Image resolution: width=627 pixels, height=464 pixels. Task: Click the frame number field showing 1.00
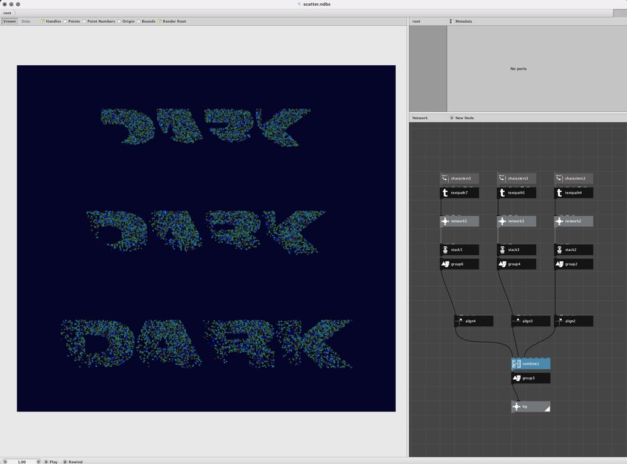click(22, 461)
